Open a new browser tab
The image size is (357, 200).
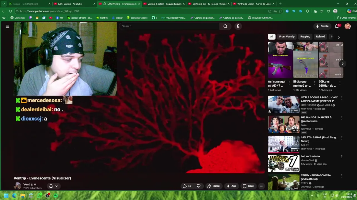(x=280, y=4)
